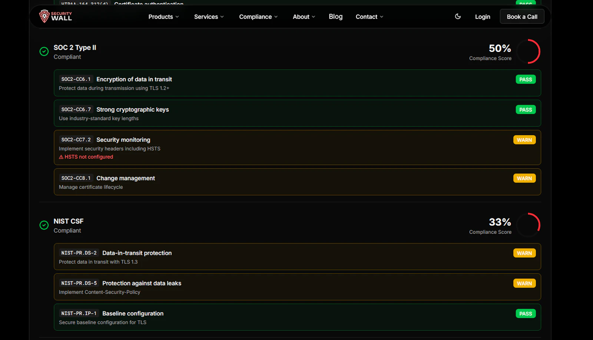Go to the Blog page

pyautogui.click(x=336, y=17)
